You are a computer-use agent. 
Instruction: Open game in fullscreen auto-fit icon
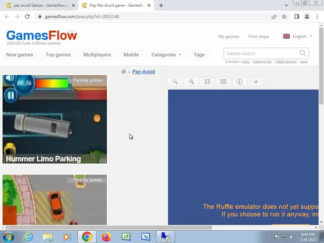point(223,82)
